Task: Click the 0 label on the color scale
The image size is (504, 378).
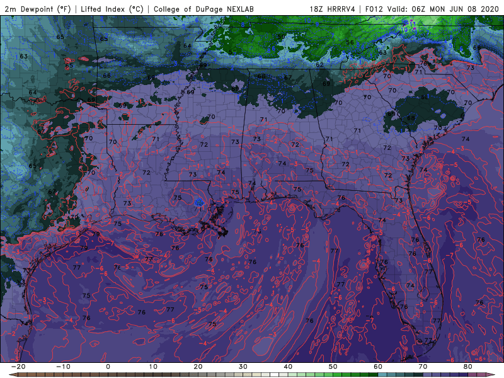Action: point(108,367)
